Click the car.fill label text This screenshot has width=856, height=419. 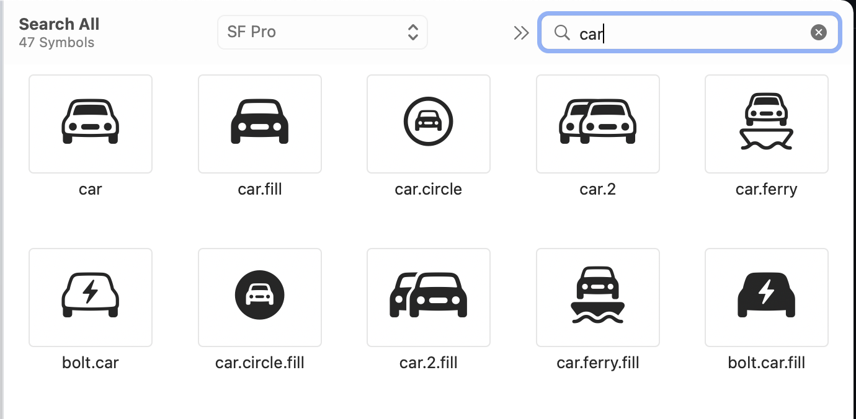point(259,189)
